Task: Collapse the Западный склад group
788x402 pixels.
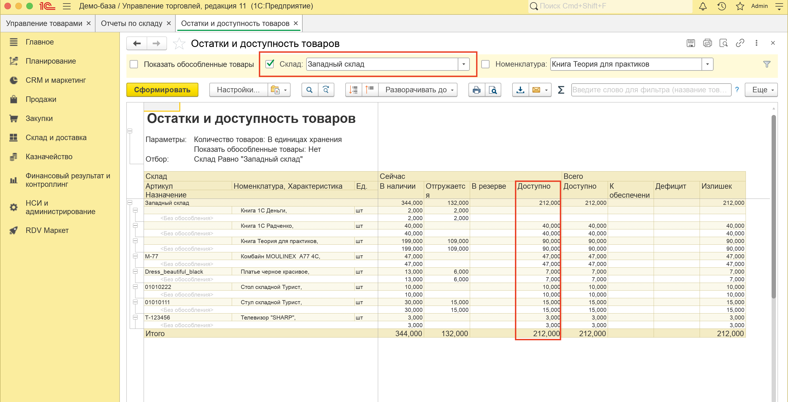Action: [x=130, y=202]
